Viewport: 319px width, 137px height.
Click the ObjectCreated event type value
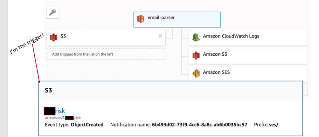pos(87,125)
